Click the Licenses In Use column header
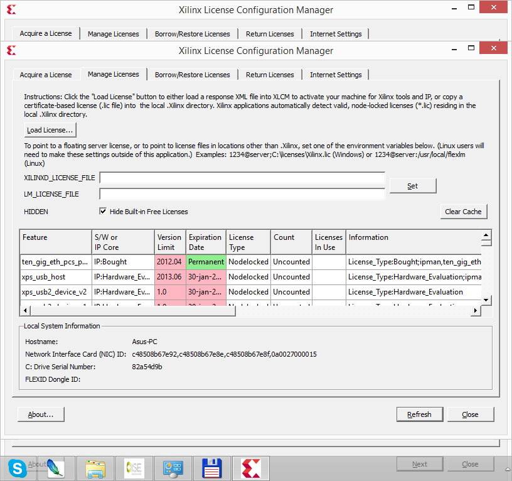Viewport: 512px width, 481px height. coord(329,242)
